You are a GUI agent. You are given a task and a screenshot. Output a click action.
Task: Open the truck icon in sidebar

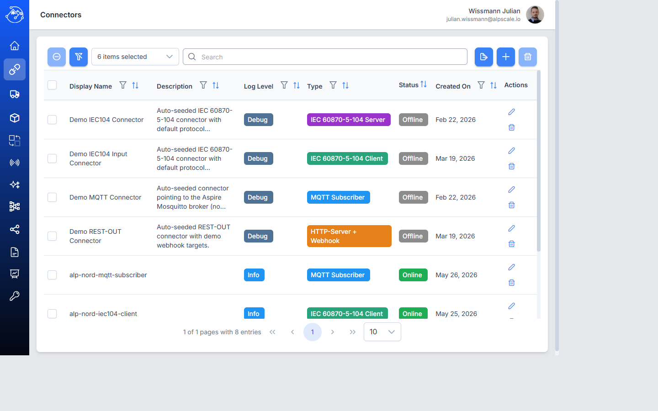point(15,94)
